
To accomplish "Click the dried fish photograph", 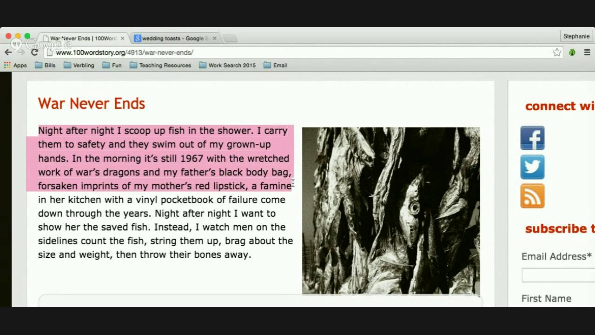I will click(391, 211).
